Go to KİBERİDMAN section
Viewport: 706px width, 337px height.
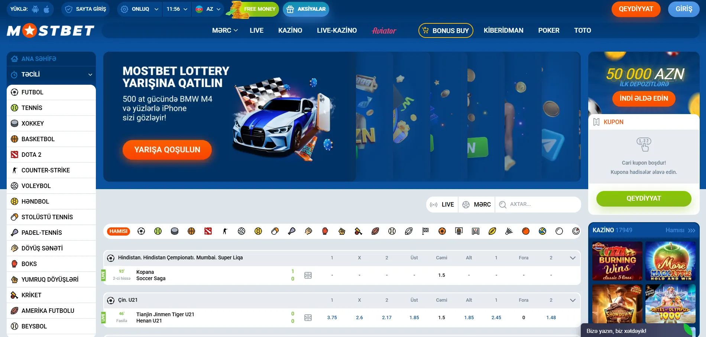[503, 30]
